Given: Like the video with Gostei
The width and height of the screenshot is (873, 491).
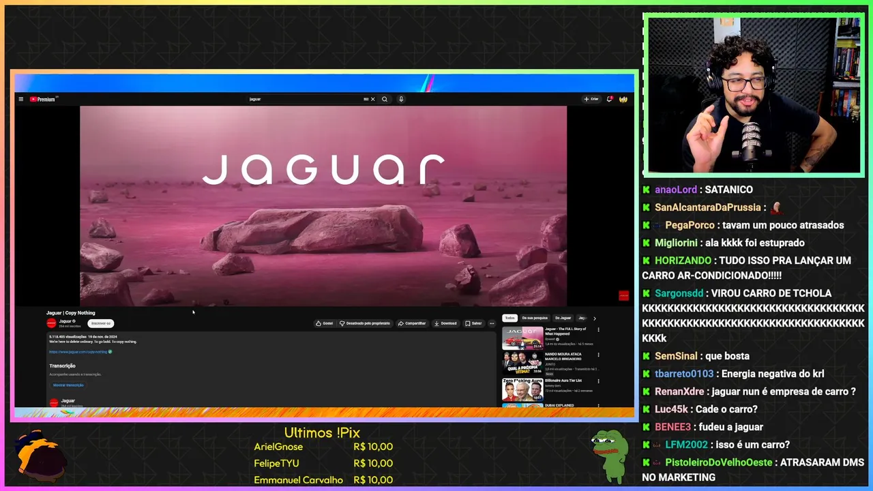Looking at the screenshot, I should (325, 323).
